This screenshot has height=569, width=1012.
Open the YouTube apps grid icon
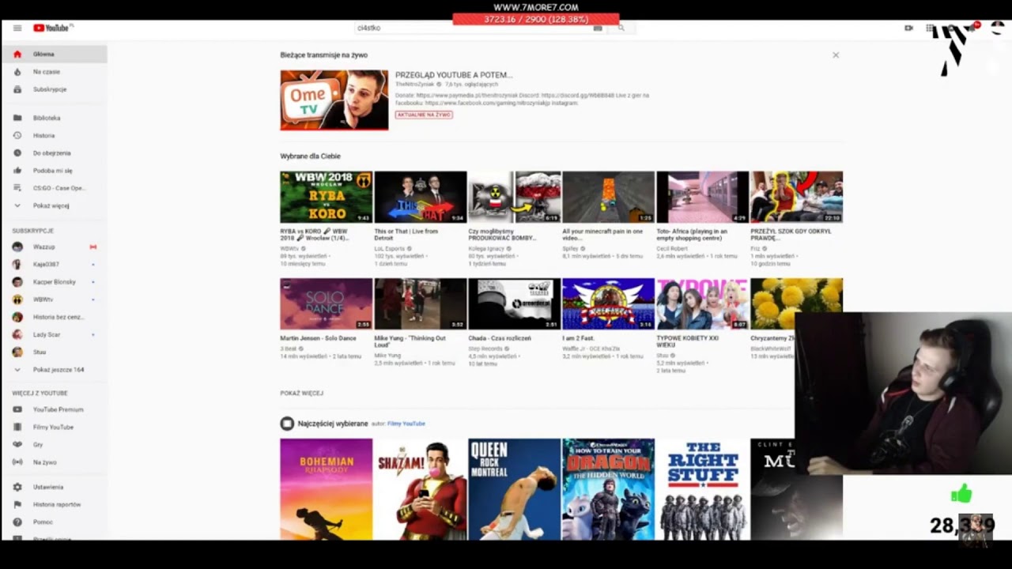pyautogui.click(x=930, y=28)
